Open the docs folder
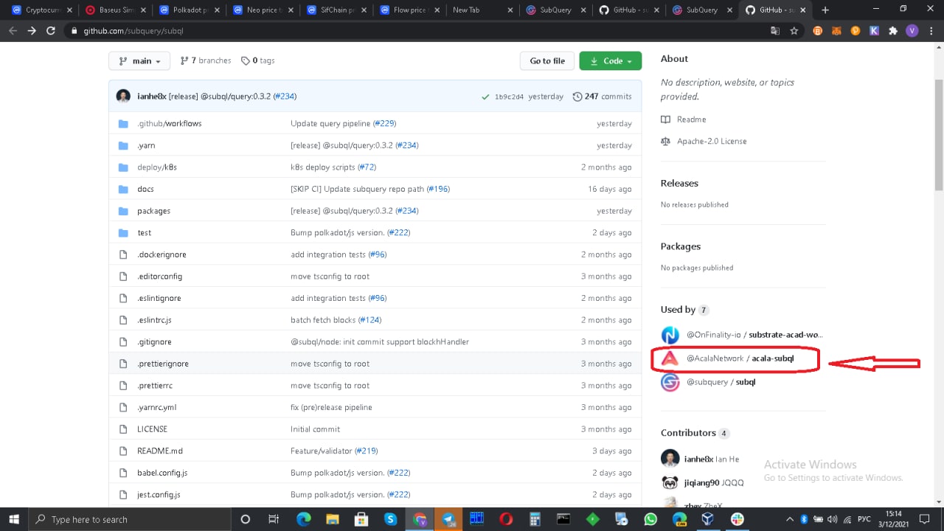 click(145, 189)
